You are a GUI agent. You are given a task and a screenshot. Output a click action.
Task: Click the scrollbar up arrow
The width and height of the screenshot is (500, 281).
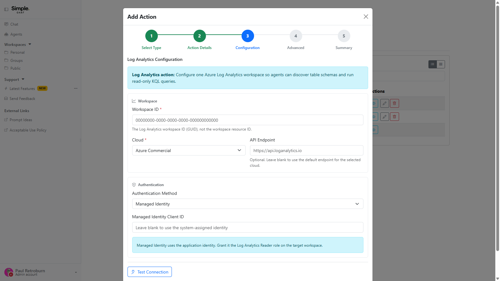497,2
